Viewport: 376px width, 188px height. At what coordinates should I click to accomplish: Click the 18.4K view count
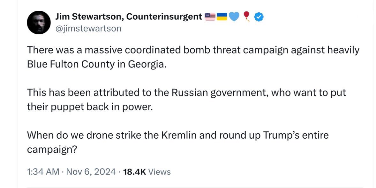point(134,172)
